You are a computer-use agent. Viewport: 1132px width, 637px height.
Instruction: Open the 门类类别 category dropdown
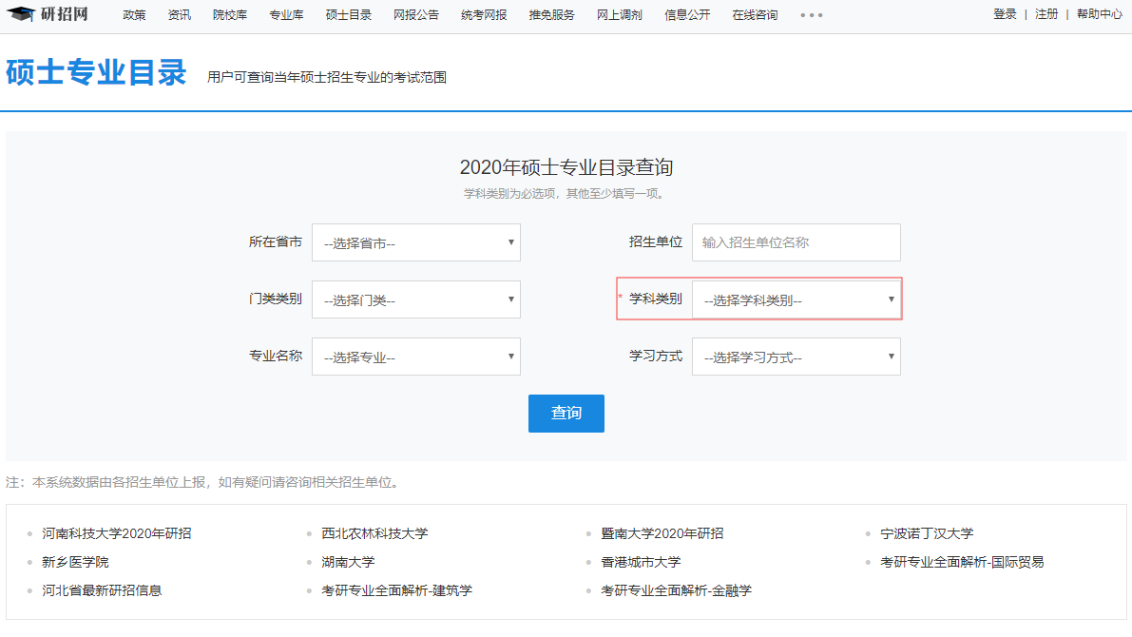pyautogui.click(x=416, y=299)
